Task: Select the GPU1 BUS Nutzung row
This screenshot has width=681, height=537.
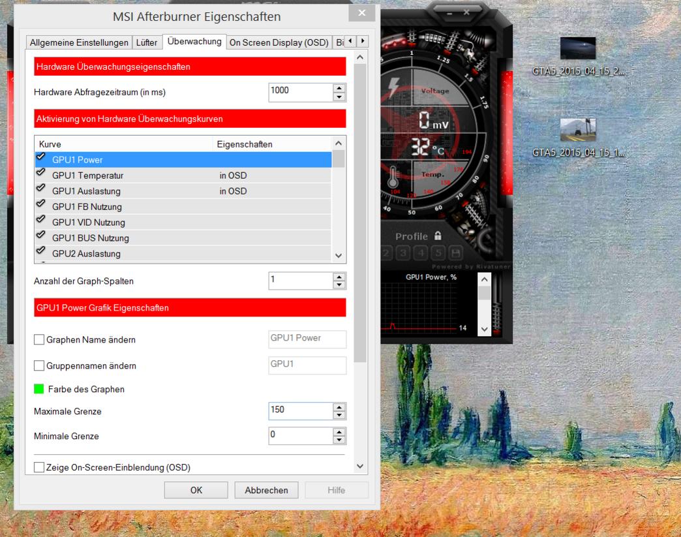Action: pos(183,238)
